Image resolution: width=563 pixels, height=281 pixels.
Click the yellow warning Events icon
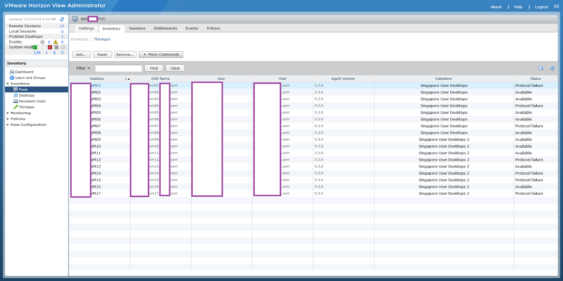click(55, 42)
